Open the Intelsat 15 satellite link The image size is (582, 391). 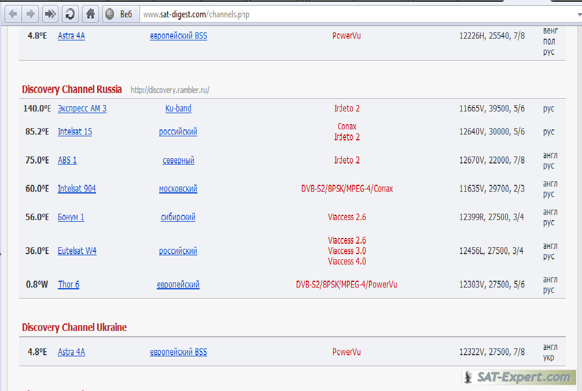point(75,132)
